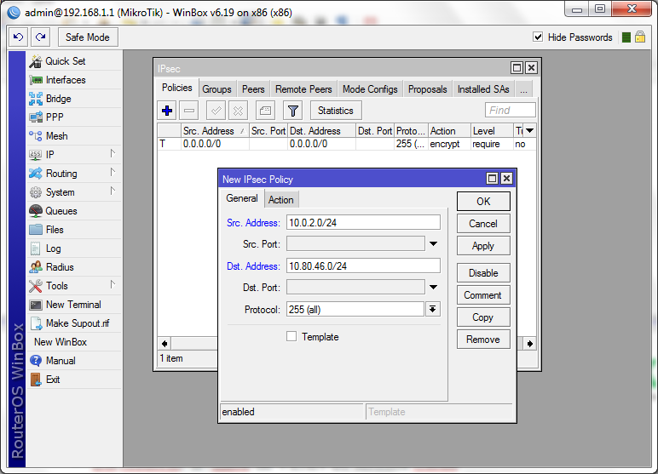Open the column selector dropdown in policies table

point(530,131)
